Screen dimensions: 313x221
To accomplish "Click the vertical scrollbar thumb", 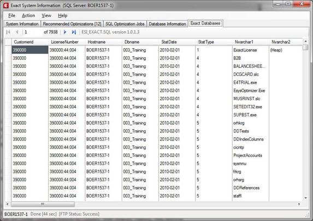I will point(305,48).
